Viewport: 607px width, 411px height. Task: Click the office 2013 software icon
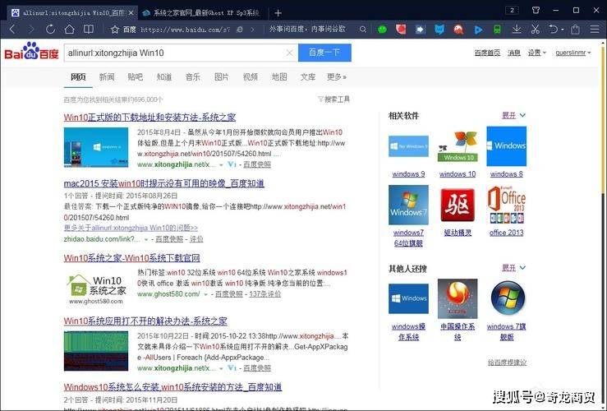pos(506,205)
